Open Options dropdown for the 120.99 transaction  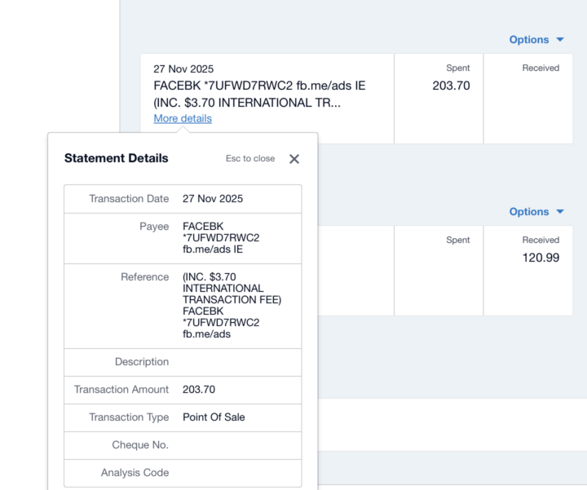point(536,212)
